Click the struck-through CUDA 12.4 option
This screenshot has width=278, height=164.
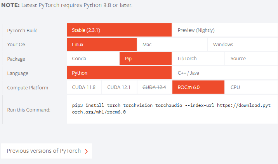click(155, 87)
